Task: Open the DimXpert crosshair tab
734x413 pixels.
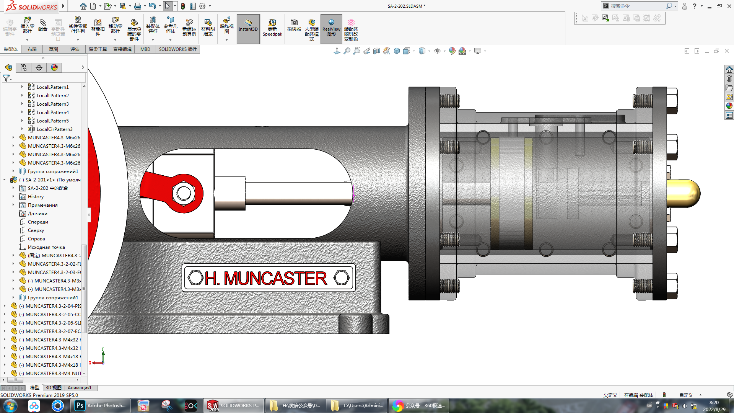Action: click(x=39, y=68)
